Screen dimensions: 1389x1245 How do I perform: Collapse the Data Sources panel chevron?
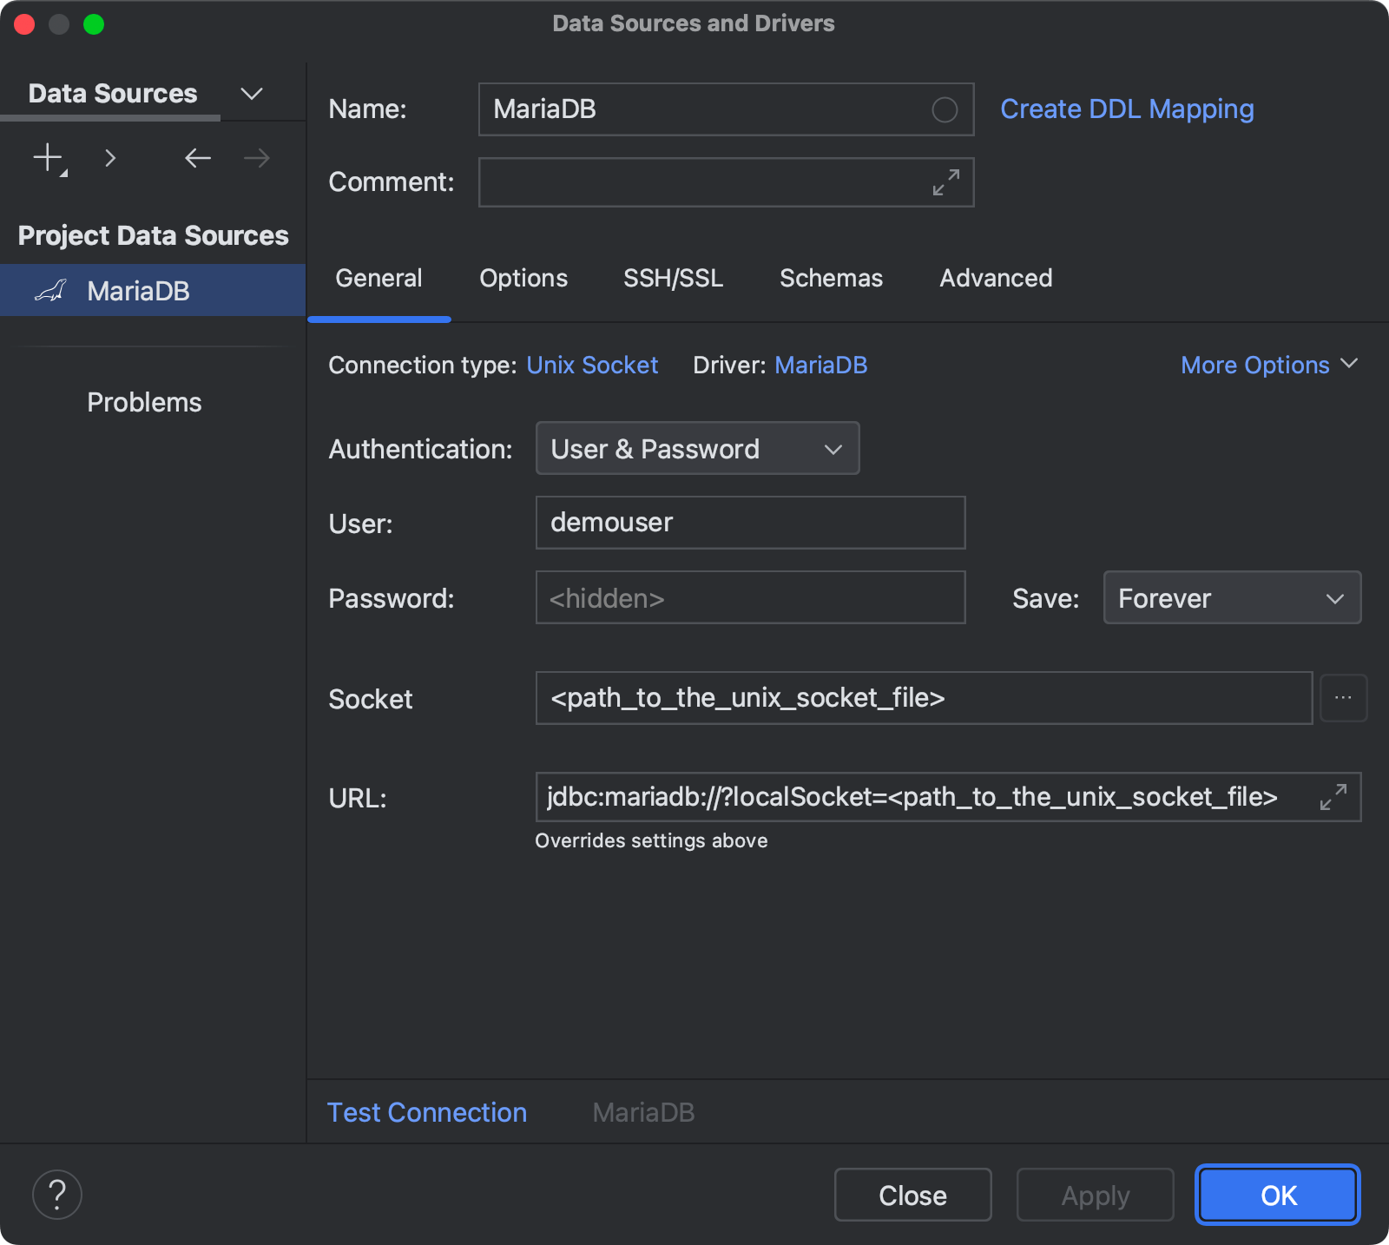[251, 93]
